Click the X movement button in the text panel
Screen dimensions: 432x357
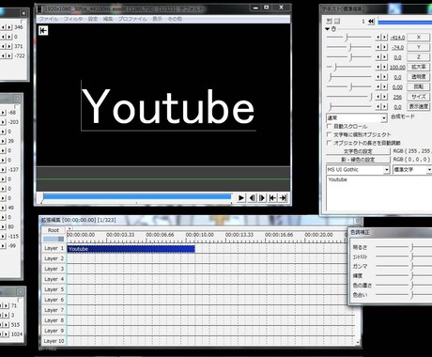coord(418,37)
